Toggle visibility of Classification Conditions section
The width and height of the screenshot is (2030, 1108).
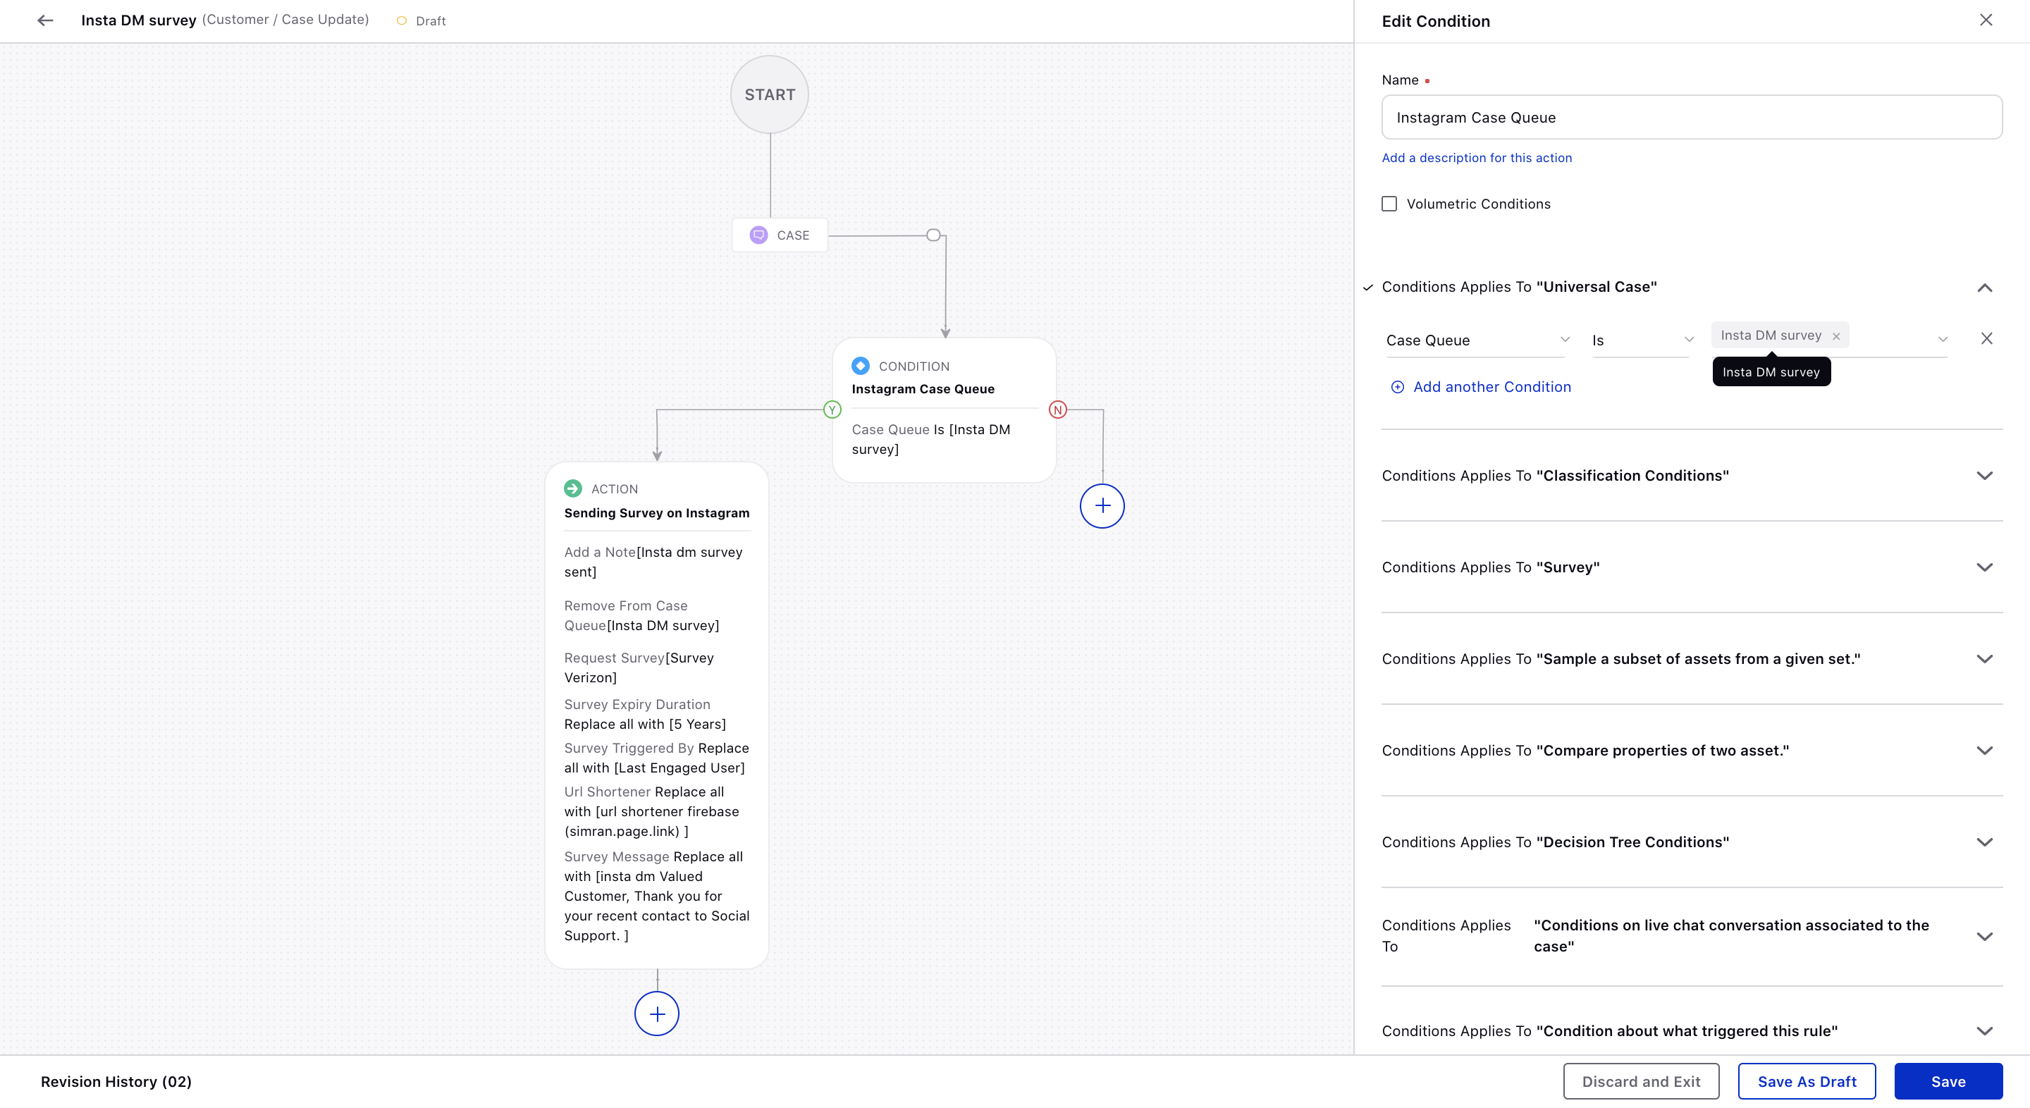(x=1985, y=475)
